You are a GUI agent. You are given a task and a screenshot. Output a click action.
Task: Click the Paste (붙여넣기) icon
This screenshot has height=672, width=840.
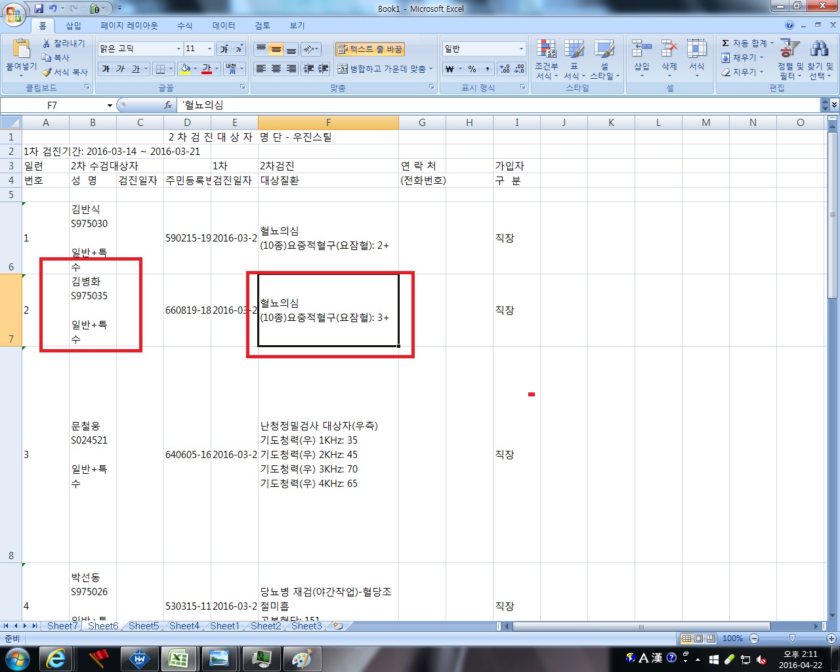(21, 49)
